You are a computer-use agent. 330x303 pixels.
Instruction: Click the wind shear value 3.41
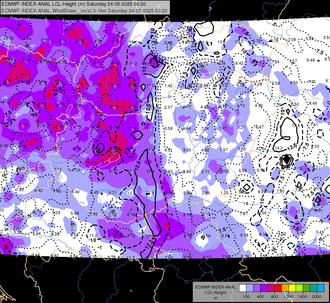tap(320, 232)
